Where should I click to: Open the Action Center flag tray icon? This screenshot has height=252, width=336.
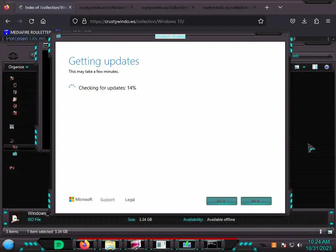[284, 245]
